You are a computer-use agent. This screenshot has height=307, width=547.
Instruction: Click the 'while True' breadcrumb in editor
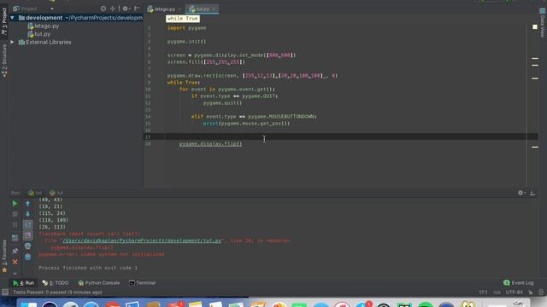(183, 19)
